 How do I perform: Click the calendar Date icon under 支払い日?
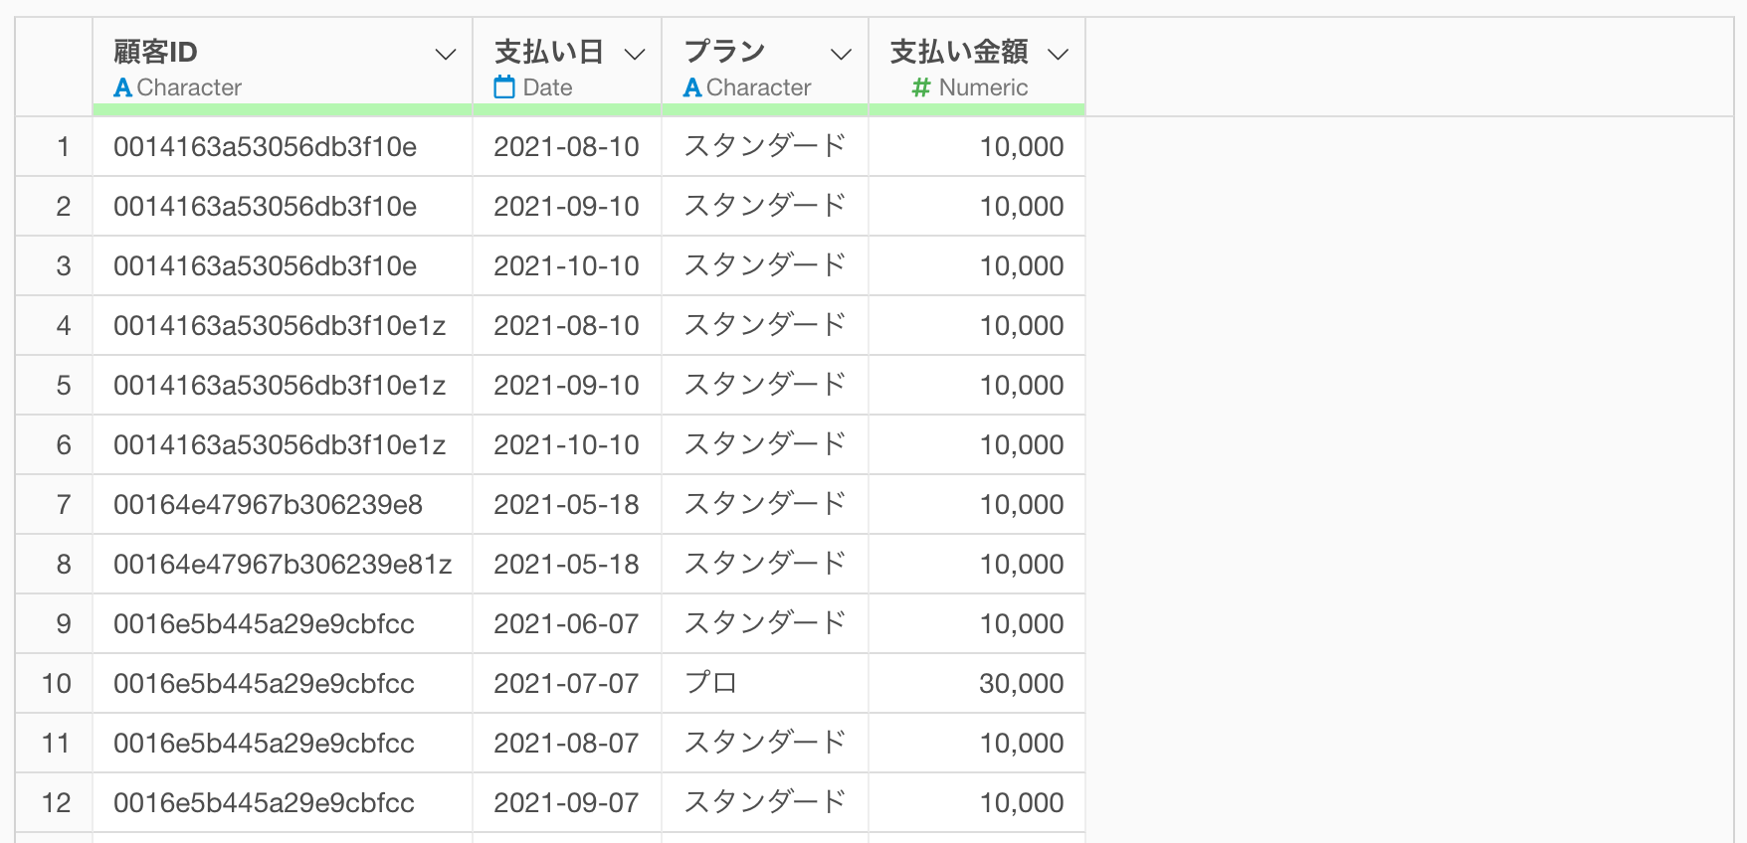pos(504,87)
